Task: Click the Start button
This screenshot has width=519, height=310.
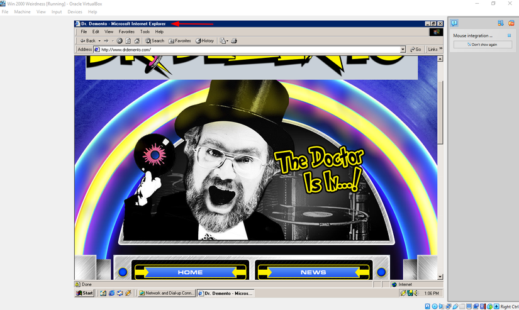Action: [85, 293]
